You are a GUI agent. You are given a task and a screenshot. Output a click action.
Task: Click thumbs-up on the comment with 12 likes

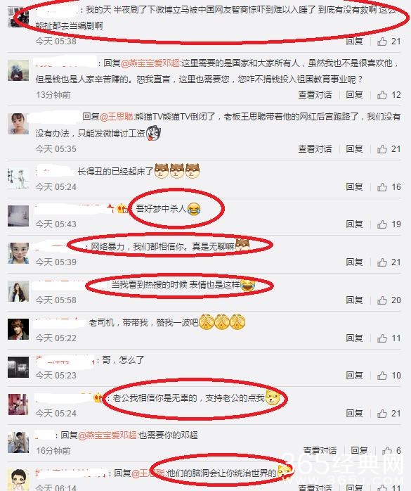point(382,95)
